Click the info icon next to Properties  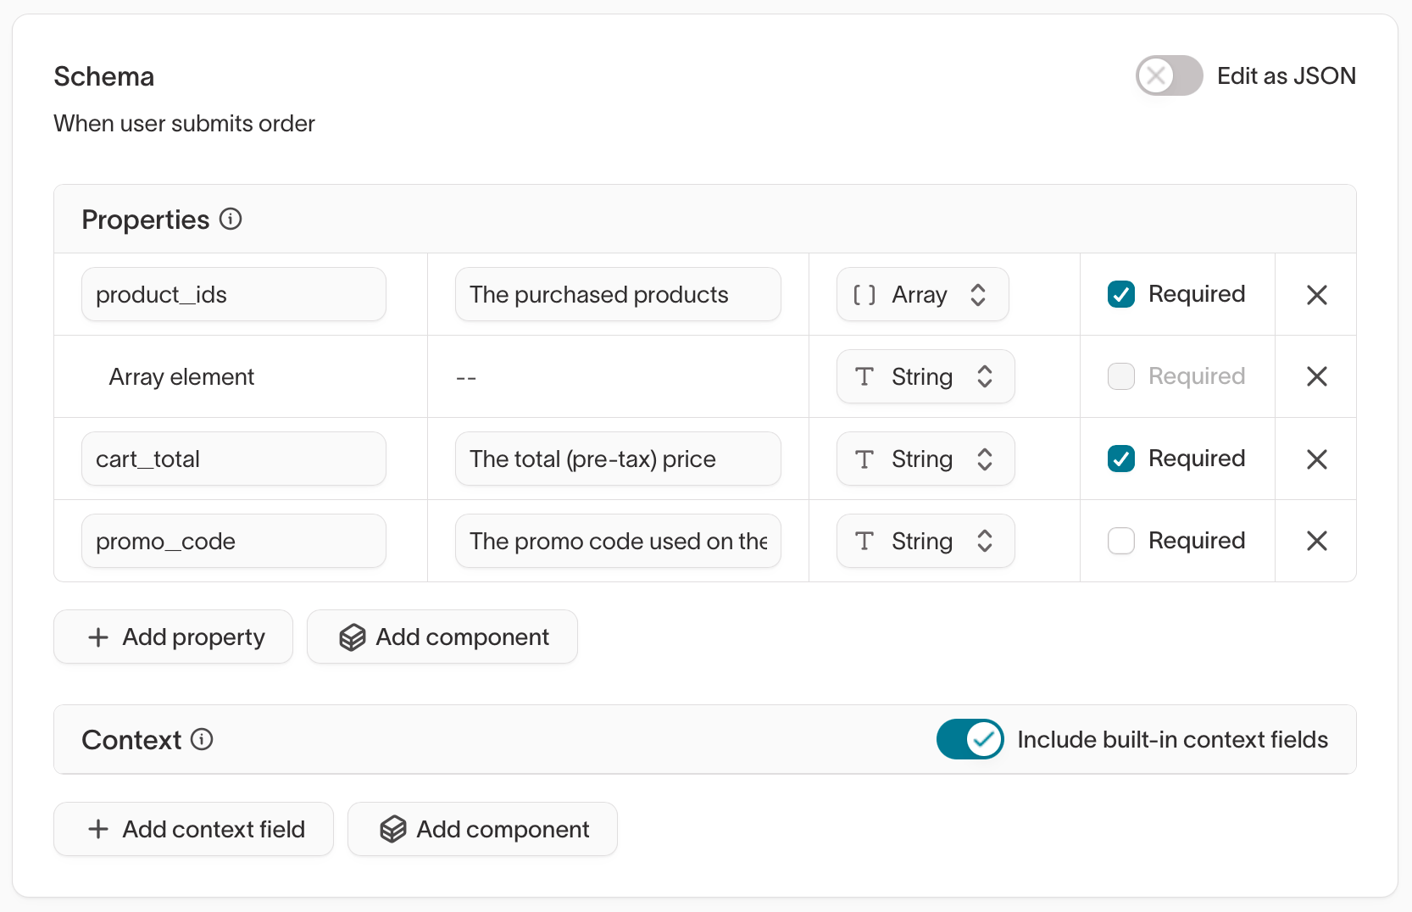coord(231,220)
